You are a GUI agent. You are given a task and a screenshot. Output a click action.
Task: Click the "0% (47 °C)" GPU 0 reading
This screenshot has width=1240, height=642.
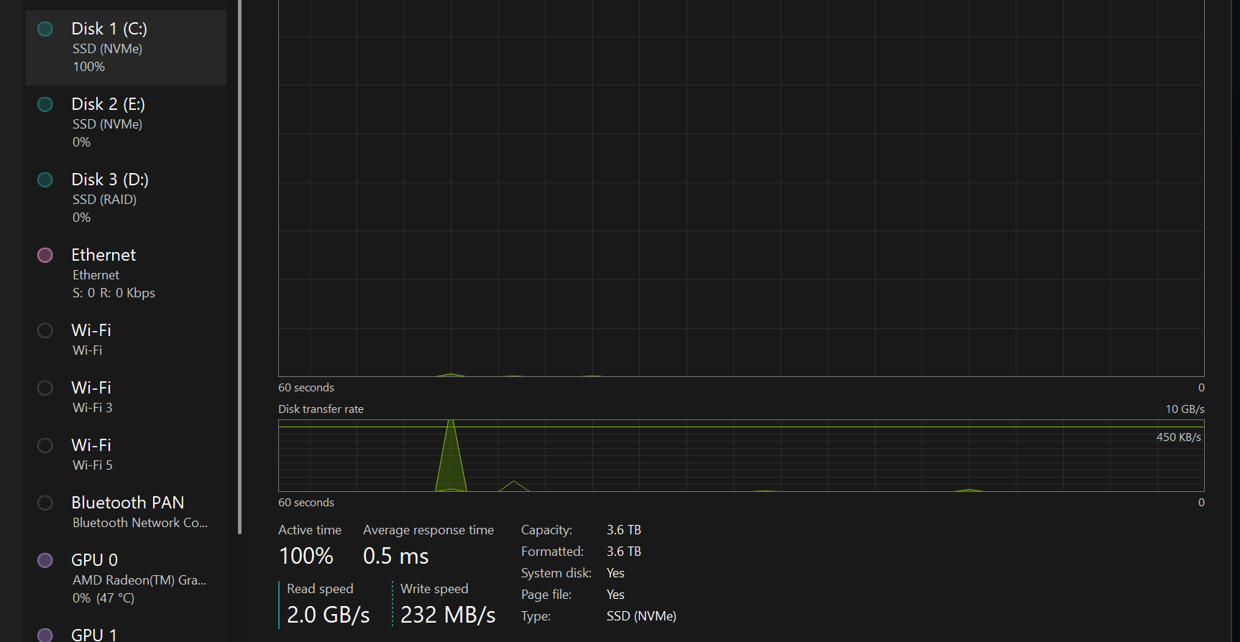coord(104,598)
